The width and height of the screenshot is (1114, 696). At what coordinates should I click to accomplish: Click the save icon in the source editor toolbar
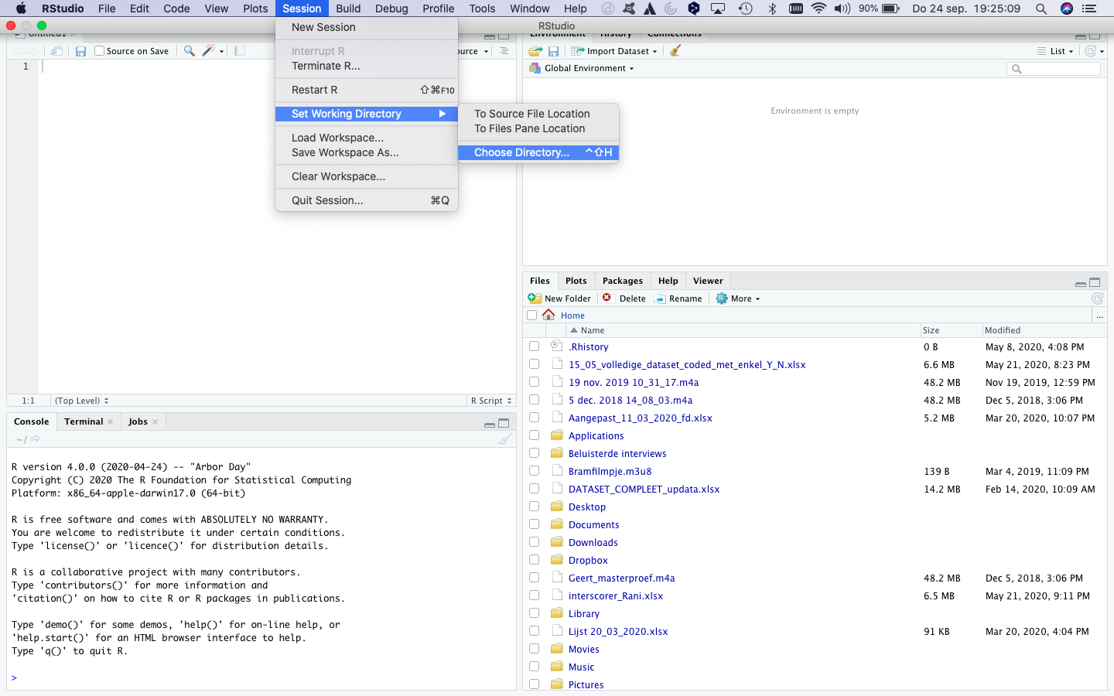coord(80,51)
